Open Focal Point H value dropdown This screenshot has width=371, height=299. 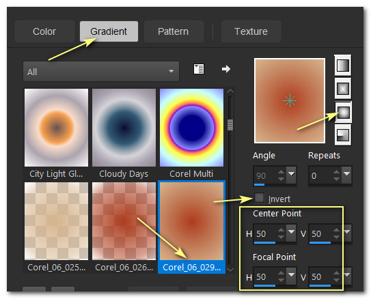[291, 276]
